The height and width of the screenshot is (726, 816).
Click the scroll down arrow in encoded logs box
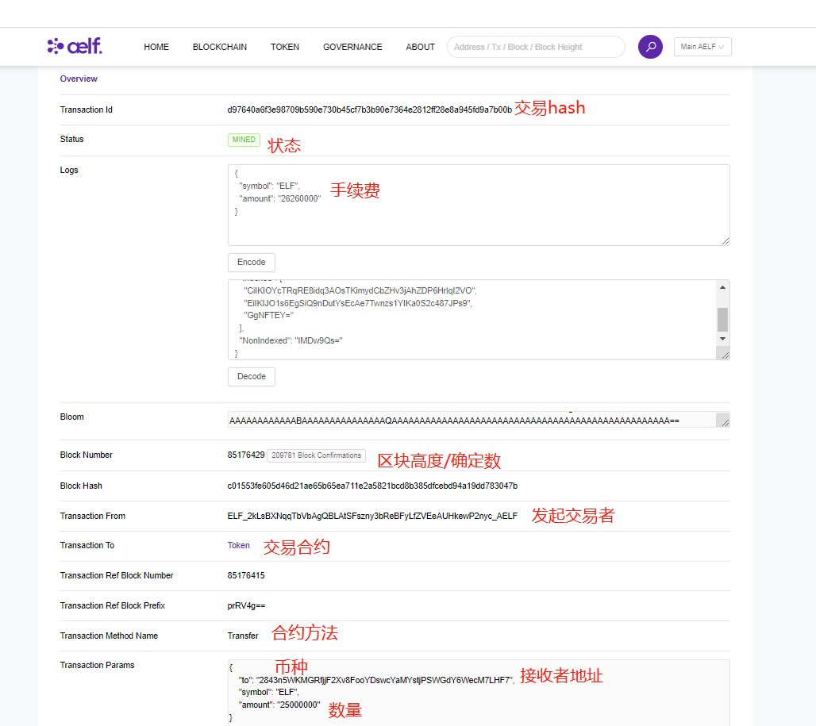click(x=722, y=339)
